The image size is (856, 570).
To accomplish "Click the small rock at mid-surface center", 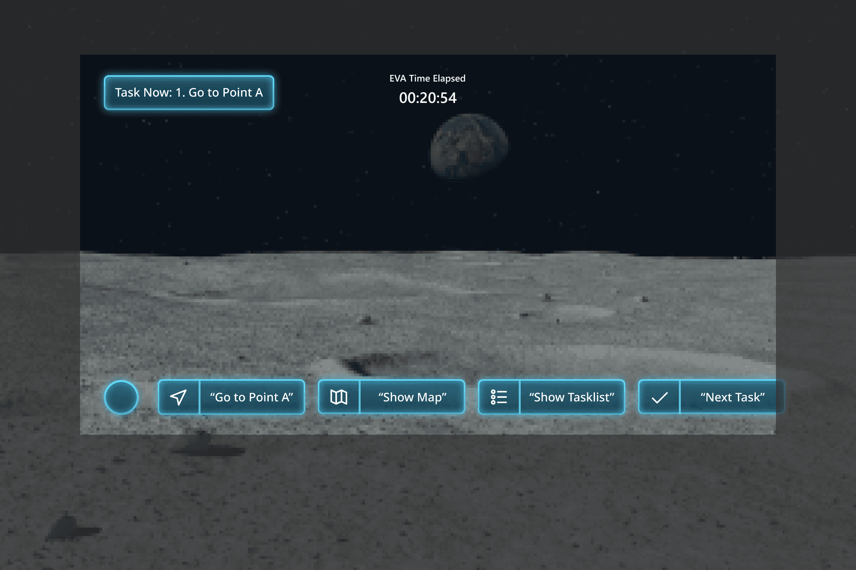I will click(x=368, y=319).
